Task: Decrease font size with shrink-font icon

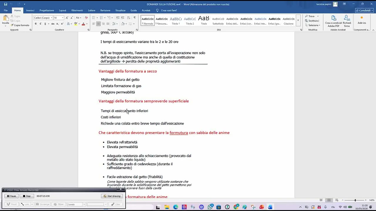Action: pos(71,18)
